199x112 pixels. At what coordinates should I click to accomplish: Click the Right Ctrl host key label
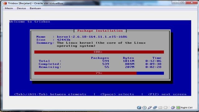187,108
